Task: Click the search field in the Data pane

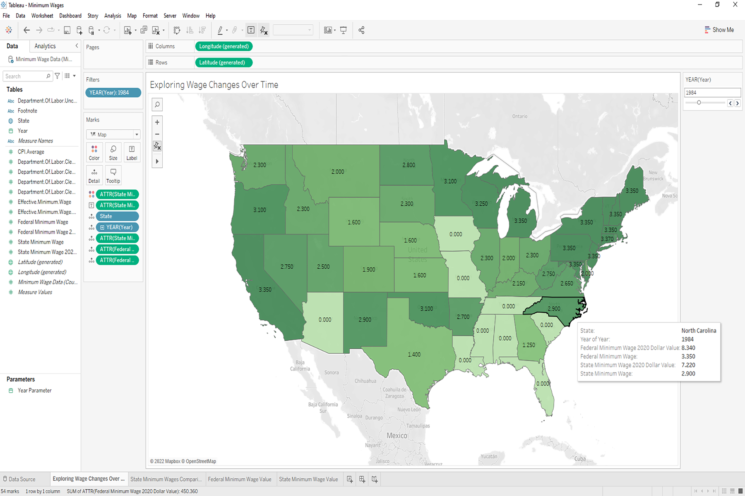Action: click(25, 76)
